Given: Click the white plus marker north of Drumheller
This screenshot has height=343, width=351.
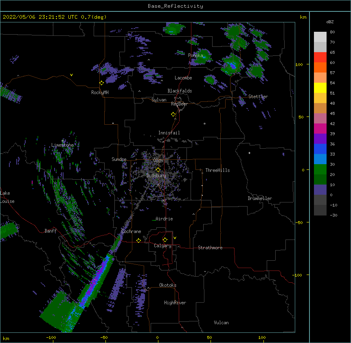Looking at the screenshot, I should coord(249,153).
